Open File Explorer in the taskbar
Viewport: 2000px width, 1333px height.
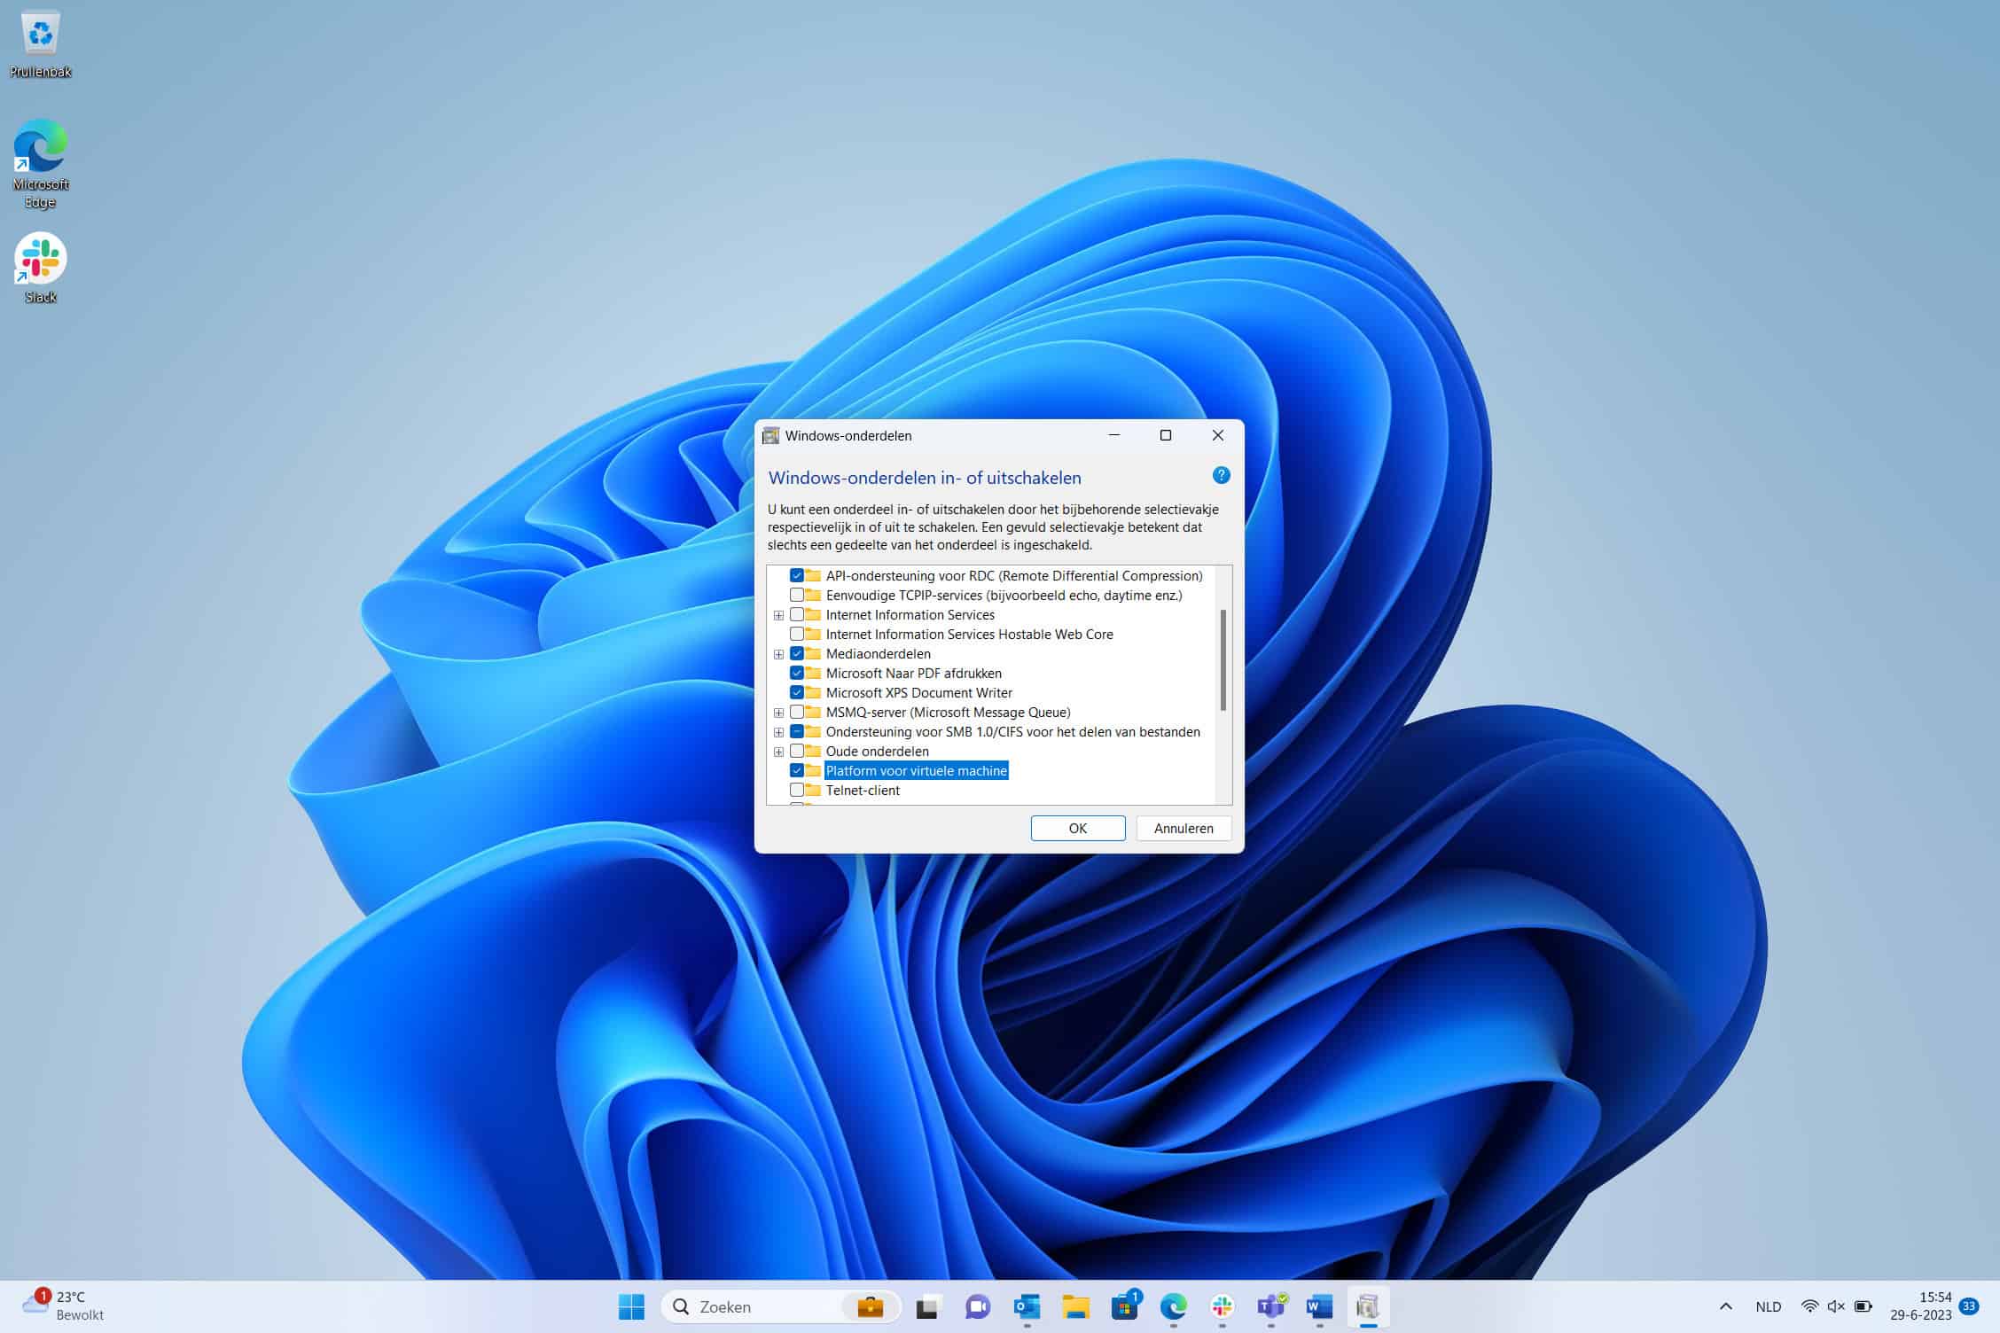point(1075,1306)
